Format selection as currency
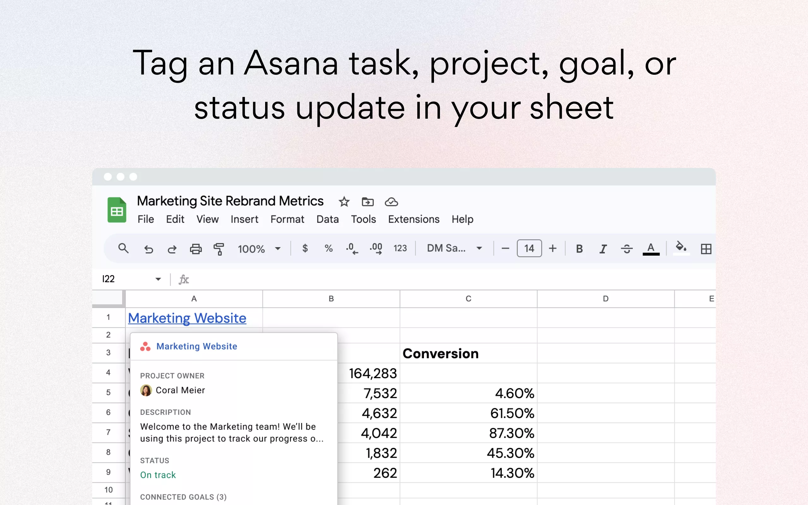The height and width of the screenshot is (505, 808). click(305, 248)
